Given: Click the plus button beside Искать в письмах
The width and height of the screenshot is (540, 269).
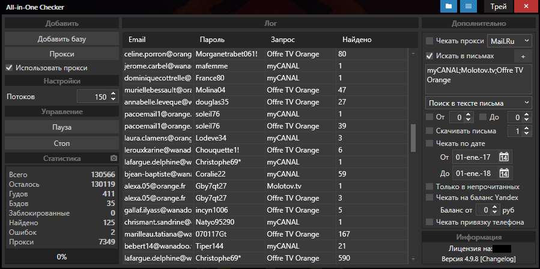Looking at the screenshot, I should (x=523, y=56).
